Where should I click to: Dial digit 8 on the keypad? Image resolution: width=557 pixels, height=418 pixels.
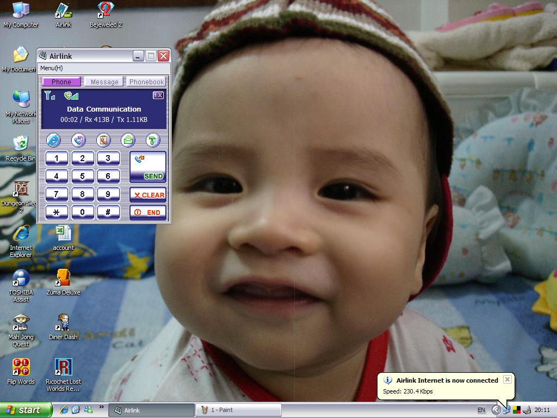pyautogui.click(x=83, y=194)
